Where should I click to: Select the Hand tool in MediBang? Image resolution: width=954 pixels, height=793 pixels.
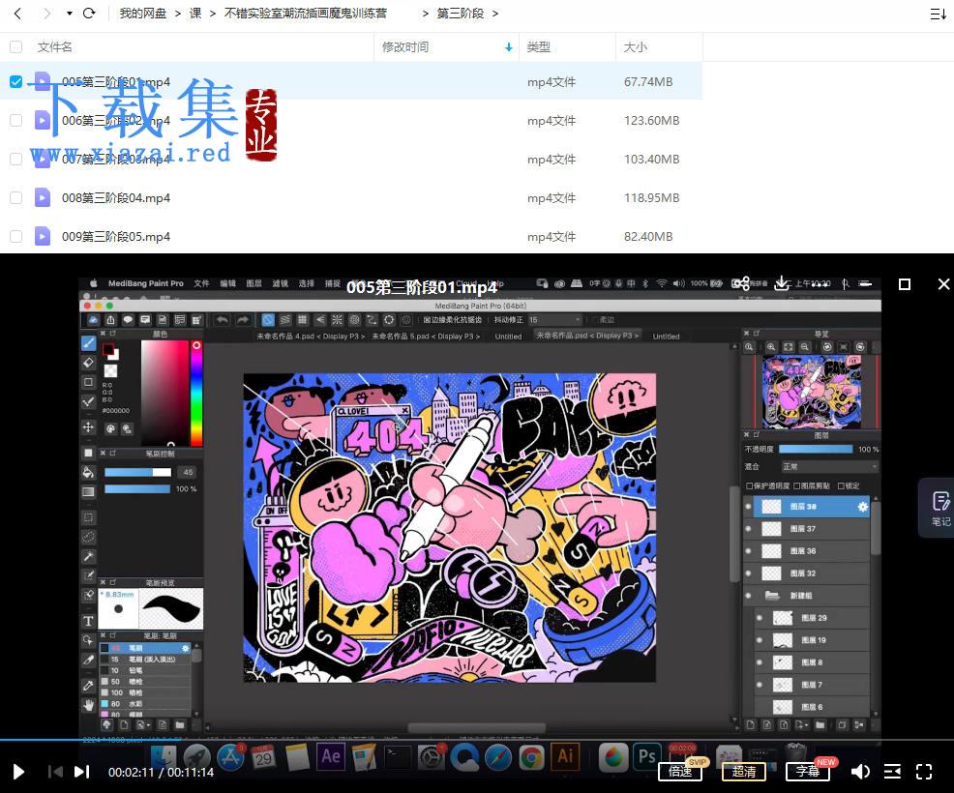coord(89,705)
